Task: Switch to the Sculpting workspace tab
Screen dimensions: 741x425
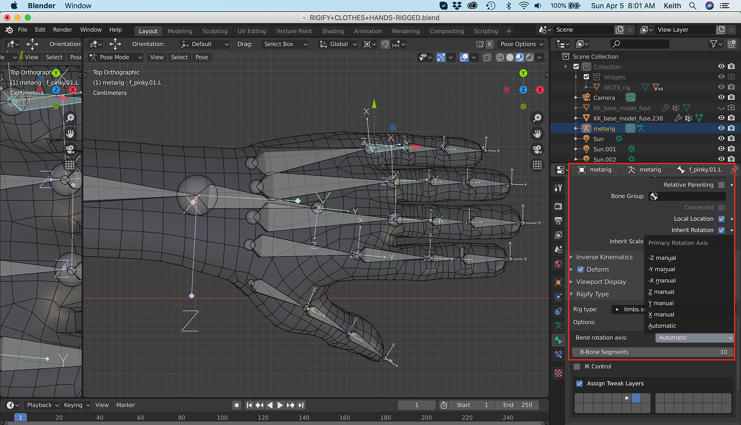Action: click(x=215, y=31)
